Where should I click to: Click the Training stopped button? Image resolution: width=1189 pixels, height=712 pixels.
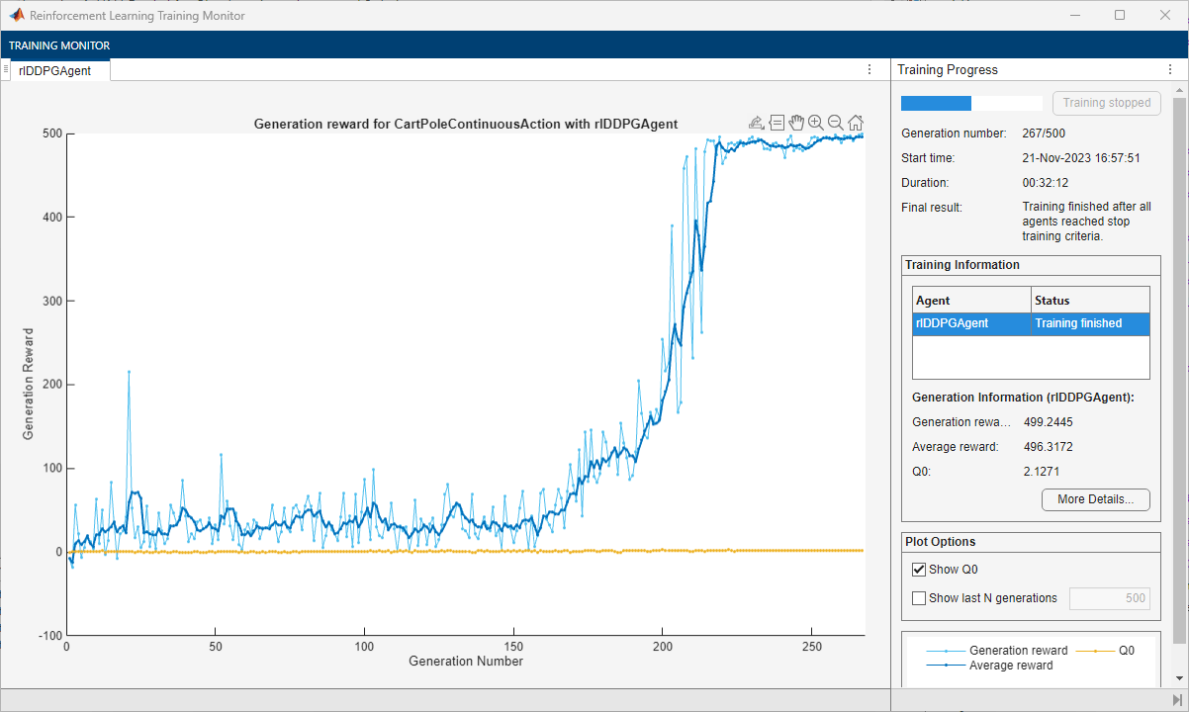point(1107,102)
